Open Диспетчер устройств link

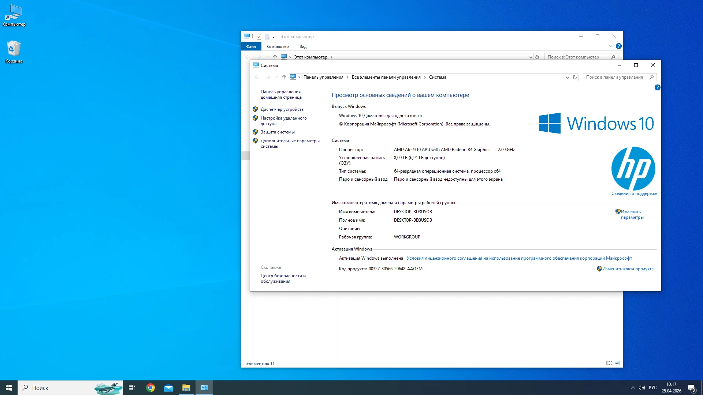tap(282, 109)
